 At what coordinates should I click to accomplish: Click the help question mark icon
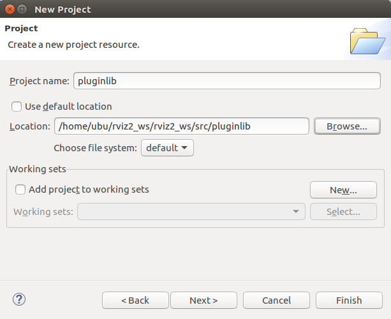pyautogui.click(x=19, y=299)
